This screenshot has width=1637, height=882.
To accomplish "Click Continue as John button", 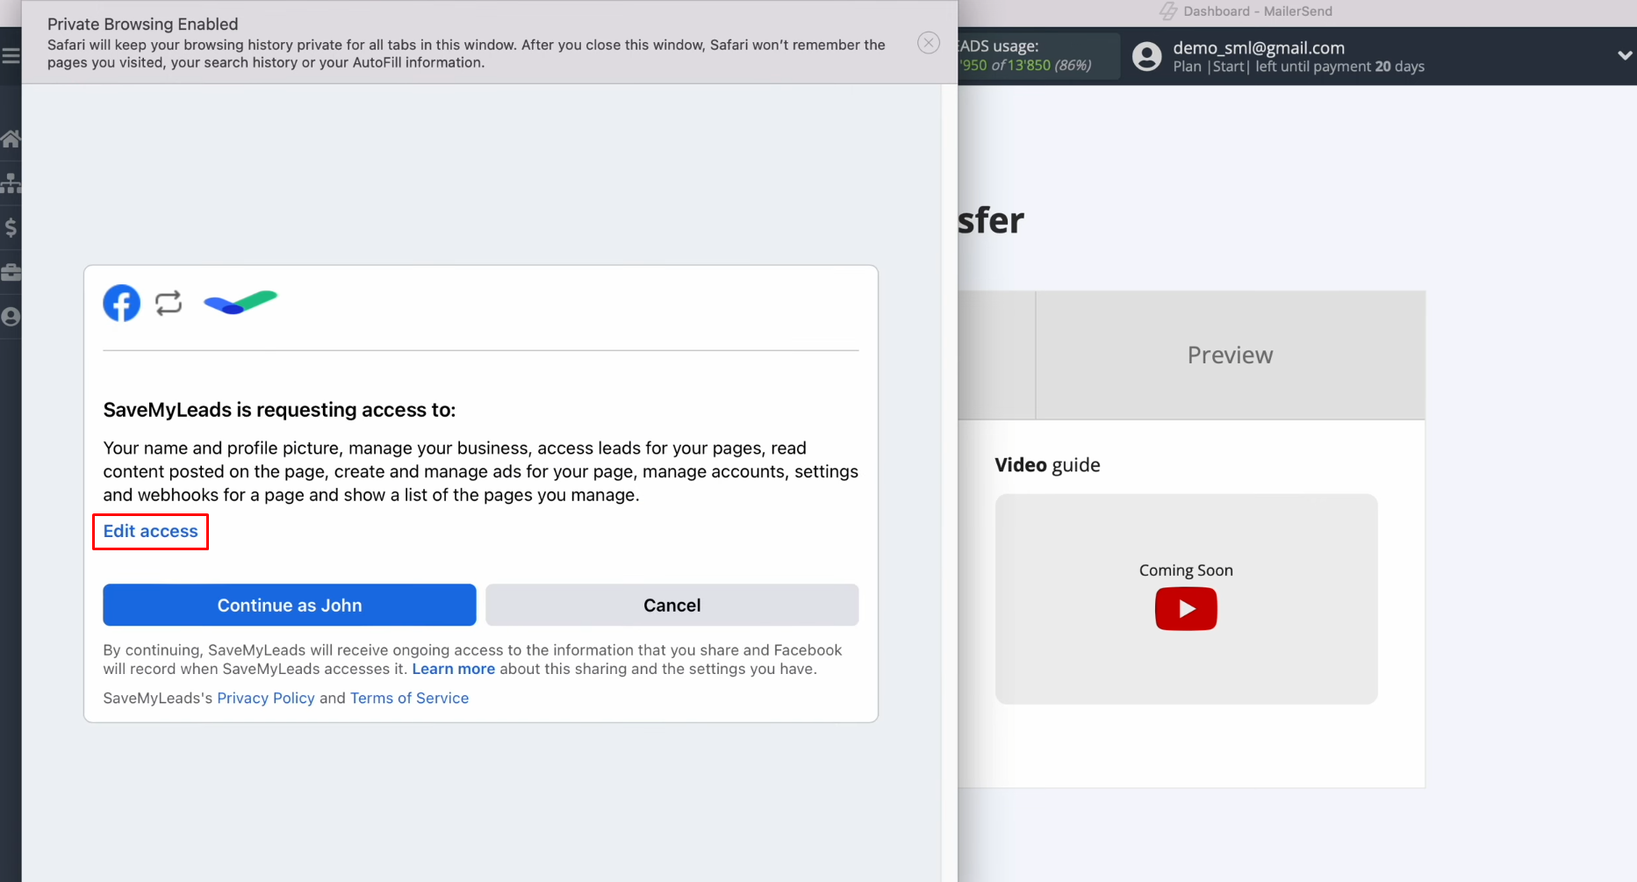I will pyautogui.click(x=290, y=605).
